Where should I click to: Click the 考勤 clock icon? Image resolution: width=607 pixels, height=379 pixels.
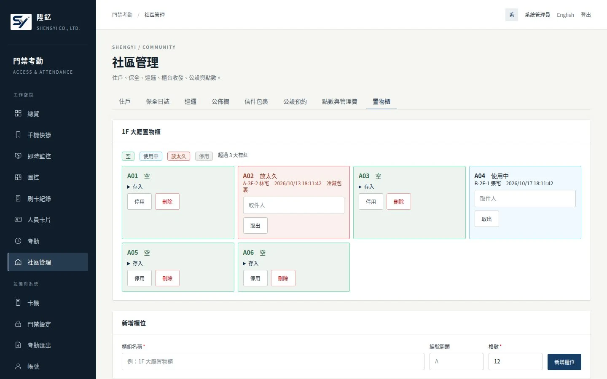pyautogui.click(x=18, y=241)
